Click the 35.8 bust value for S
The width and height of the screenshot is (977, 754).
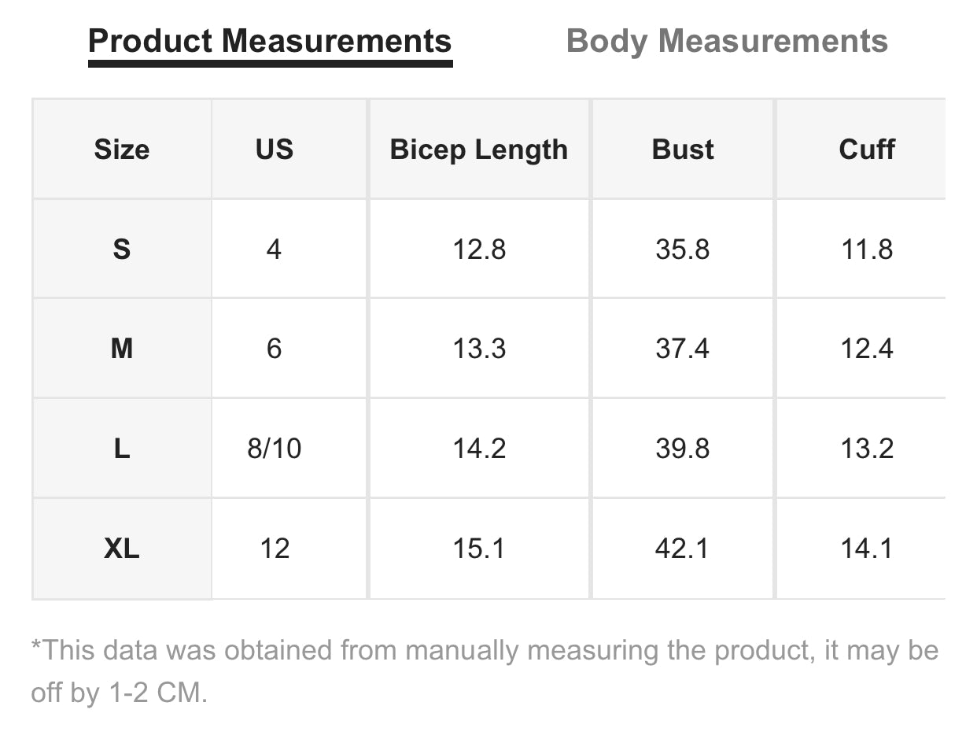pyautogui.click(x=683, y=249)
